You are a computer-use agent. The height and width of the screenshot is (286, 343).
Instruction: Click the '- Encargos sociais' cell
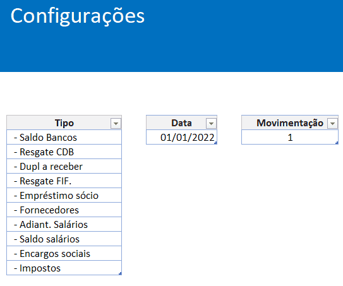(x=64, y=253)
